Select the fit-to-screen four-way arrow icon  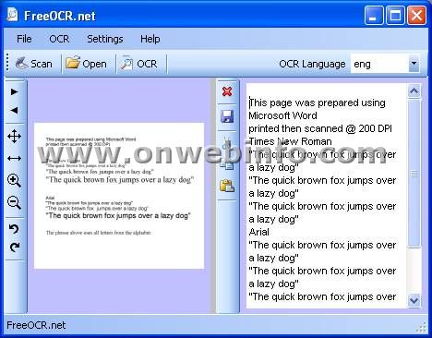pos(14,137)
